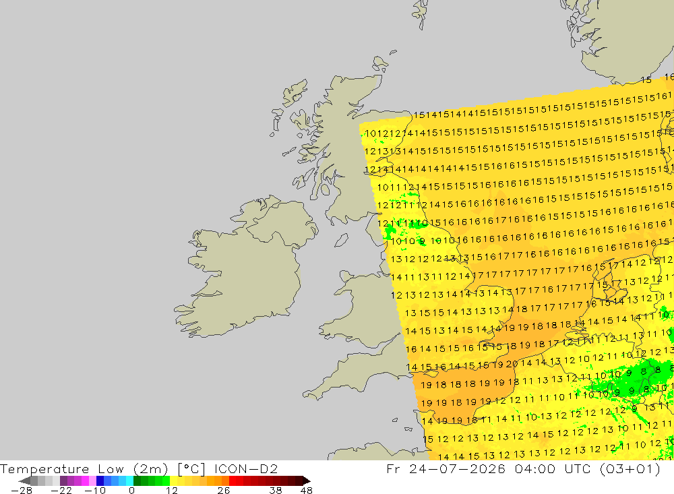674x494 pixels.
Task: Click the right dark-maroon arrow end of the scale
Action: (307, 481)
